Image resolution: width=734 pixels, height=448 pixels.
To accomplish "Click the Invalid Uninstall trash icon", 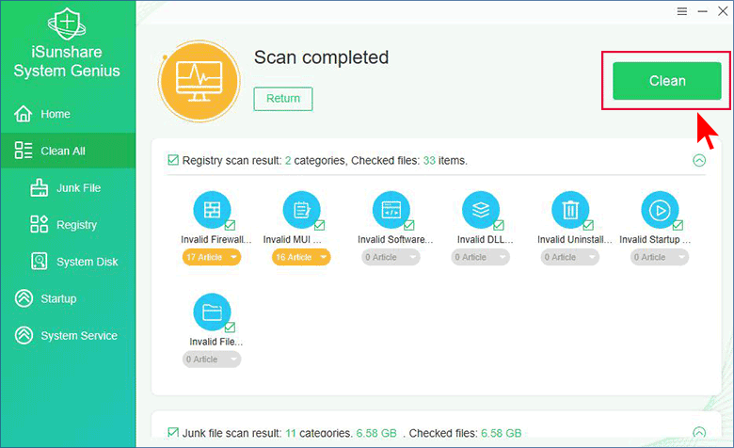I will click(570, 209).
